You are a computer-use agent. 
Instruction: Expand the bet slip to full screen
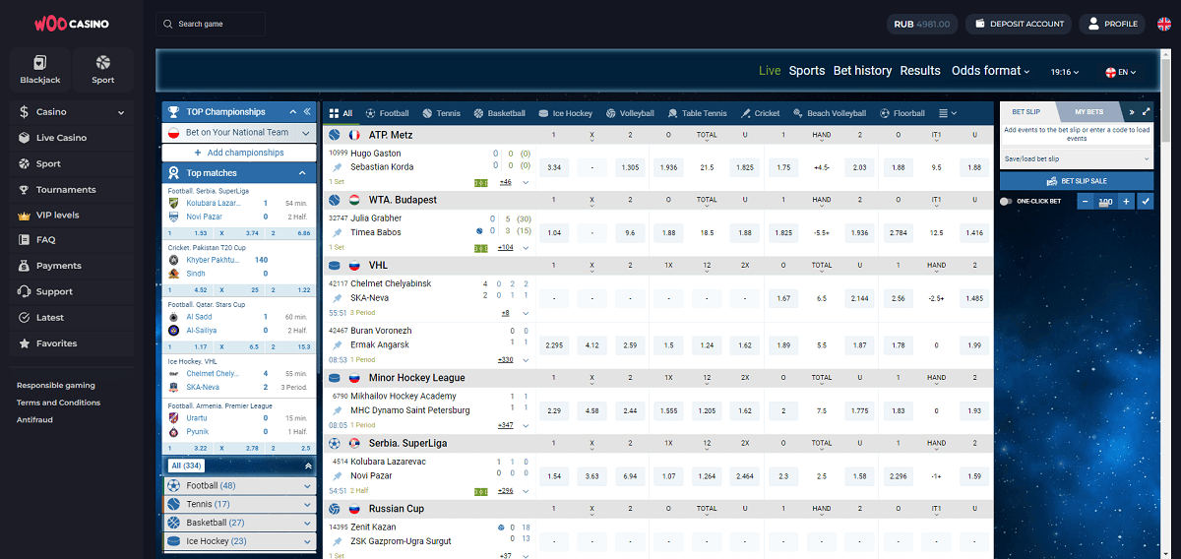click(x=1146, y=112)
